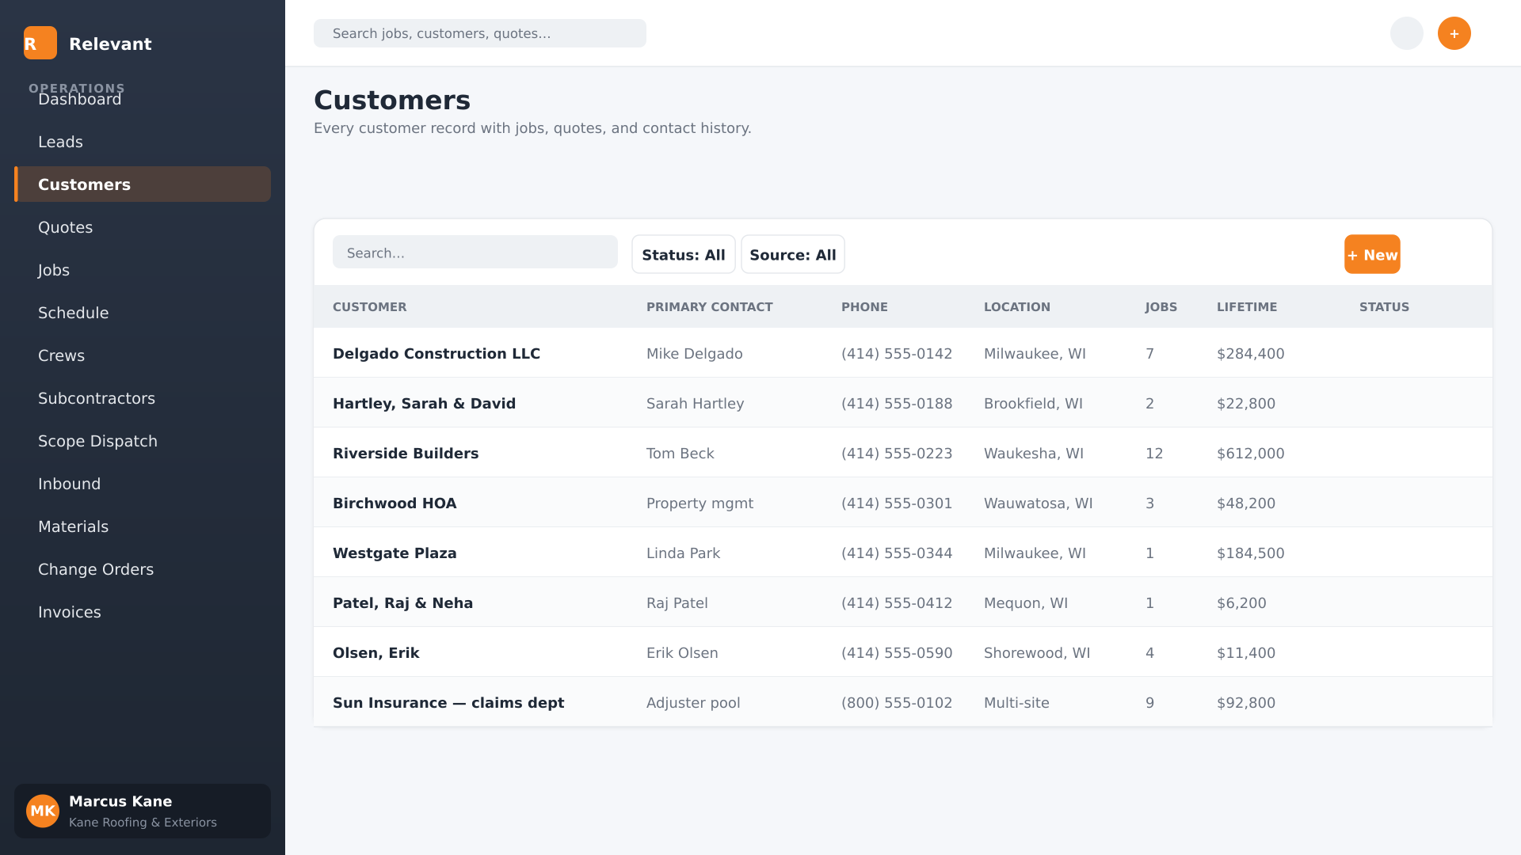This screenshot has height=855, width=1521.
Task: Open the Source: All filter
Action: tap(793, 254)
